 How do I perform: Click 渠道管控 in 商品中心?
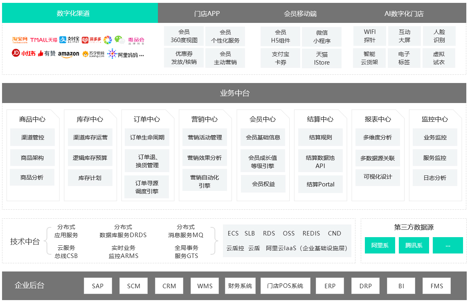[32, 137]
